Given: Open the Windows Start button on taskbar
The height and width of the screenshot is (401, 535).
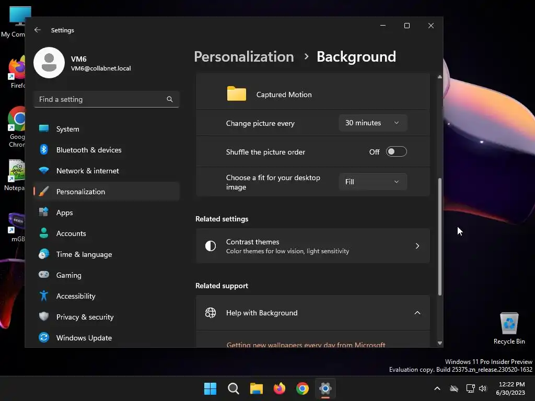Looking at the screenshot, I should (210, 388).
